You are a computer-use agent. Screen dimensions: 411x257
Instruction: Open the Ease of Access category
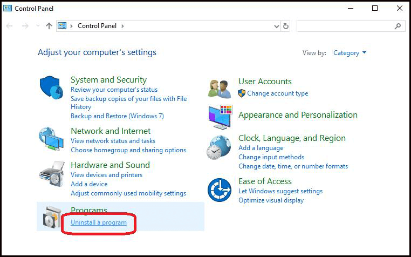pyautogui.click(x=265, y=181)
